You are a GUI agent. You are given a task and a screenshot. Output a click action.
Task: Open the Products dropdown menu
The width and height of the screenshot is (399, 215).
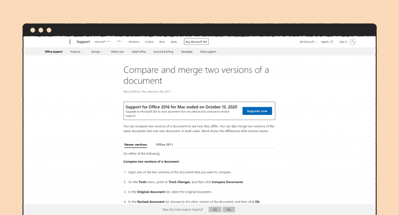(76, 52)
